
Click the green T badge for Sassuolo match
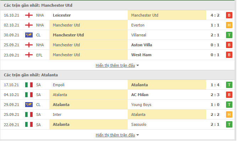(x=229, y=125)
